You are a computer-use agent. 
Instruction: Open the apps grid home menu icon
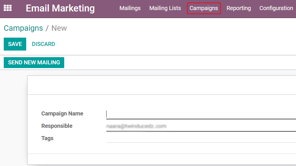(x=7, y=8)
